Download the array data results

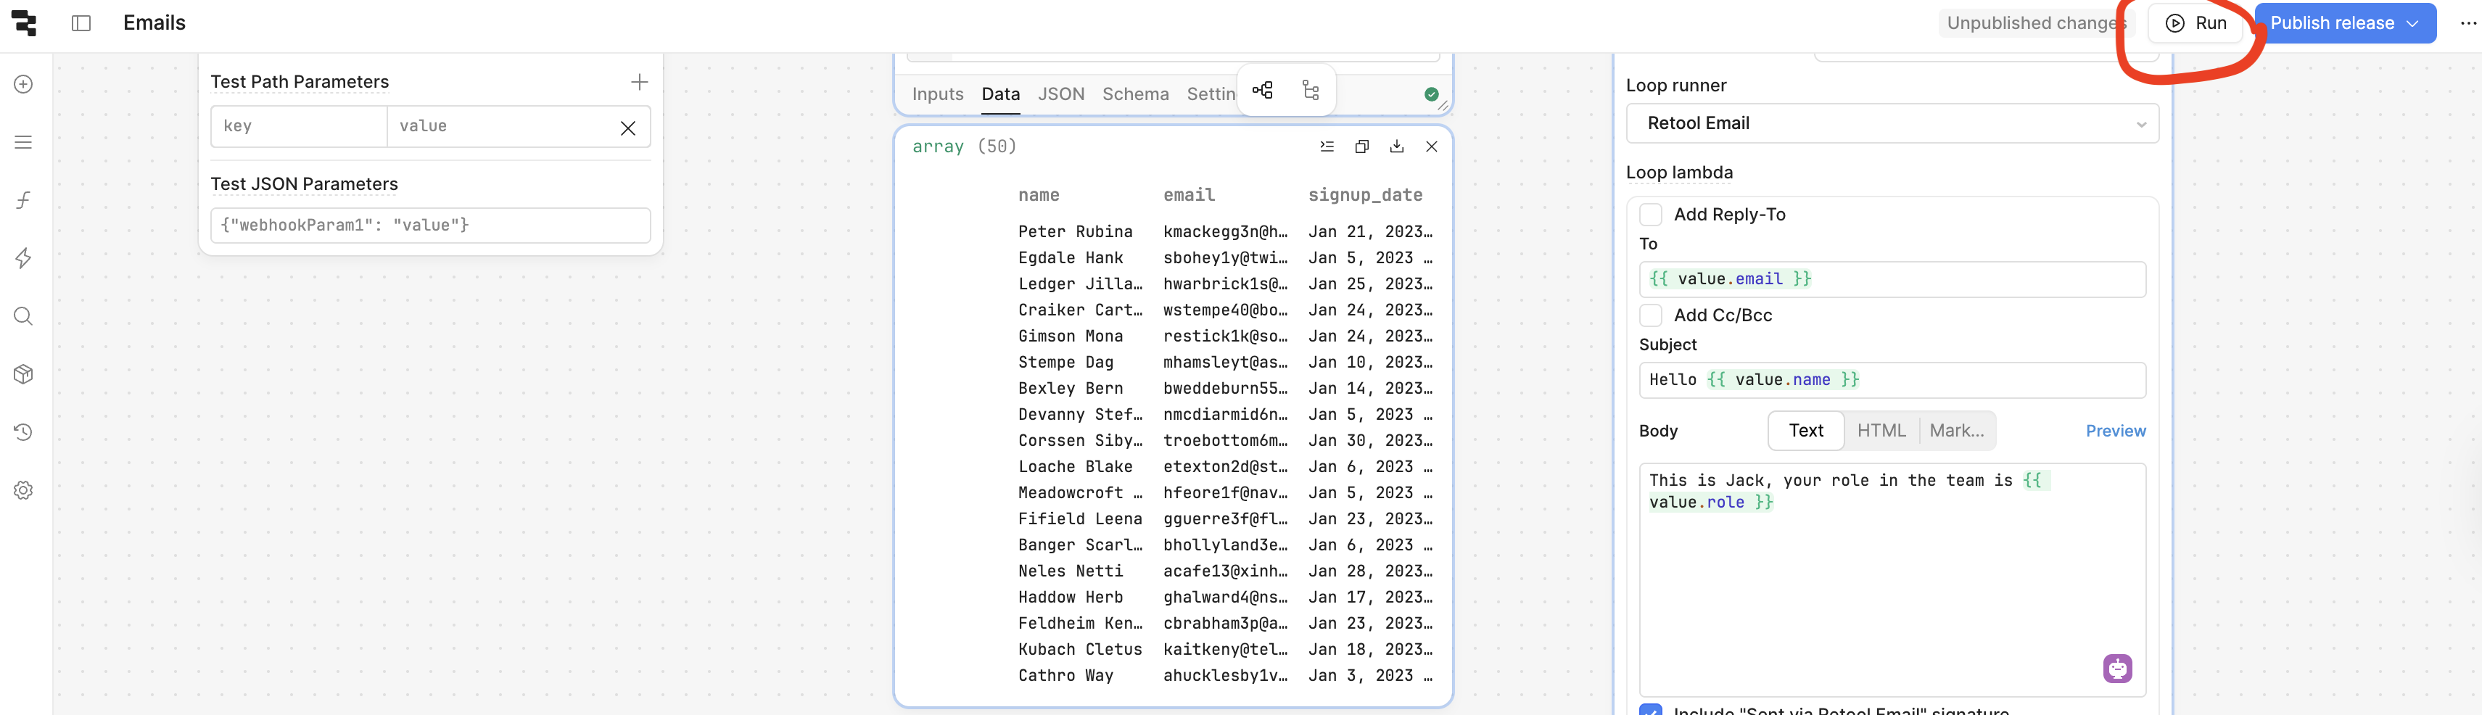tap(1396, 146)
